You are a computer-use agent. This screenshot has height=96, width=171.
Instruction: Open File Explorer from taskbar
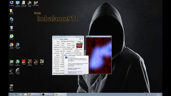[x=26, y=94]
